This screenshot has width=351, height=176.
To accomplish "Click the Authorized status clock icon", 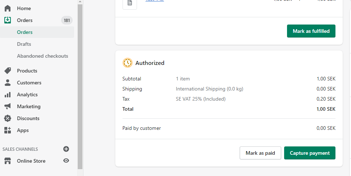I will 128,63.
